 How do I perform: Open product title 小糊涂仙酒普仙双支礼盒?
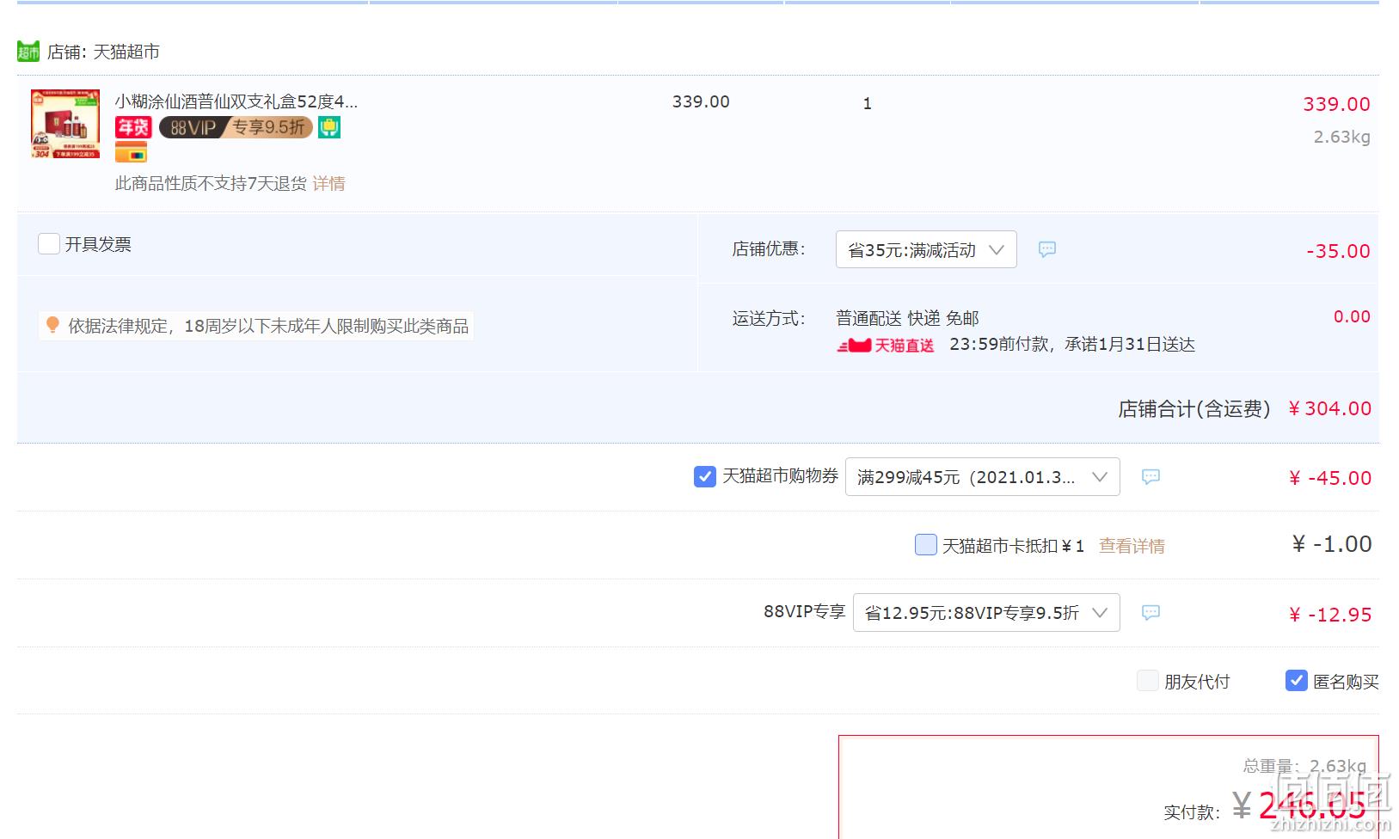[x=236, y=101]
